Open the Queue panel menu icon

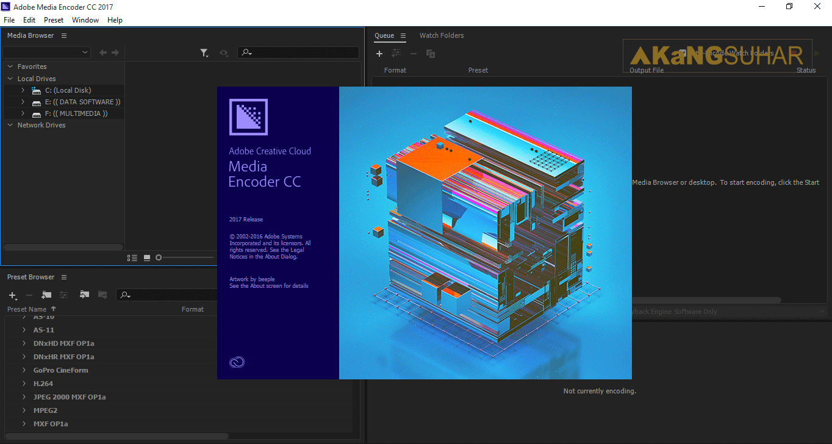403,36
